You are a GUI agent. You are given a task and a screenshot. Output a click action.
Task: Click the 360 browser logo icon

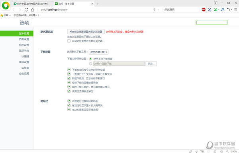[6, 6]
